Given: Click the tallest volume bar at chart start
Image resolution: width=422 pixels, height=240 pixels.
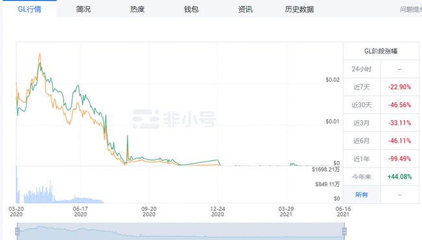Looking at the screenshot, I should coord(17,185).
